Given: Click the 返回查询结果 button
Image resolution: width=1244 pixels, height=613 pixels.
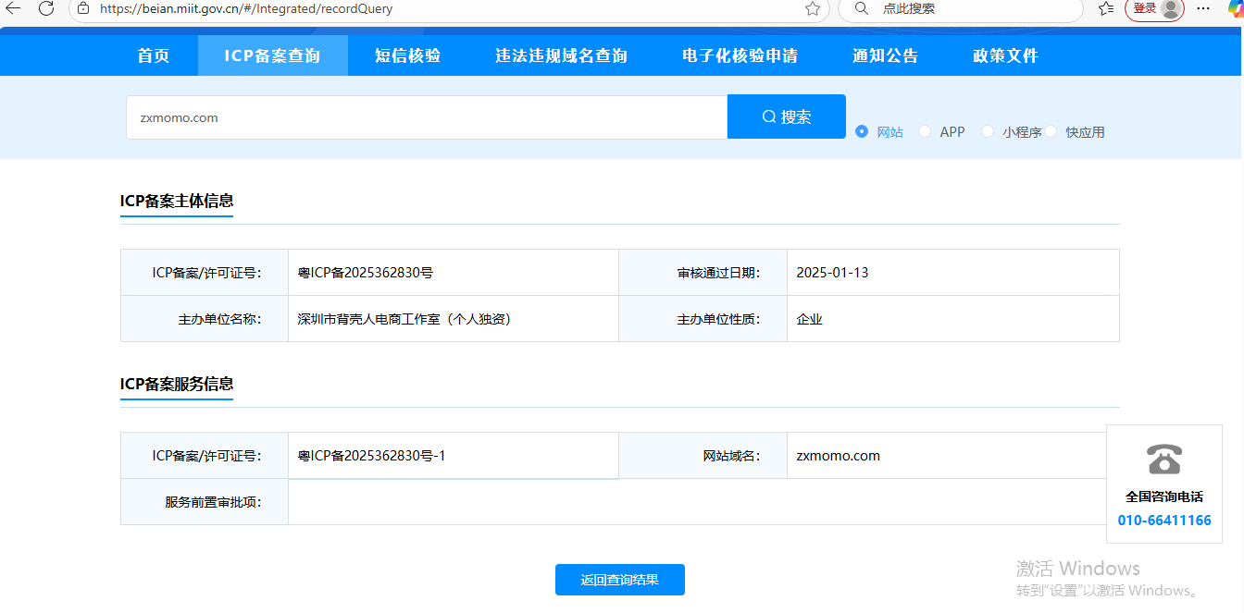Looking at the screenshot, I should pyautogui.click(x=619, y=580).
